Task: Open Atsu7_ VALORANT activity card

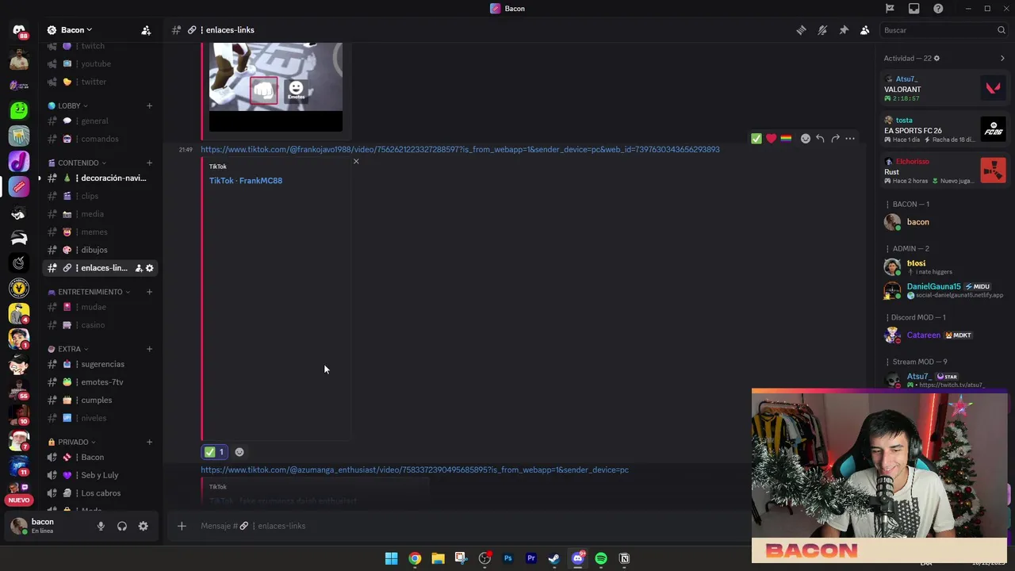Action: coord(944,89)
